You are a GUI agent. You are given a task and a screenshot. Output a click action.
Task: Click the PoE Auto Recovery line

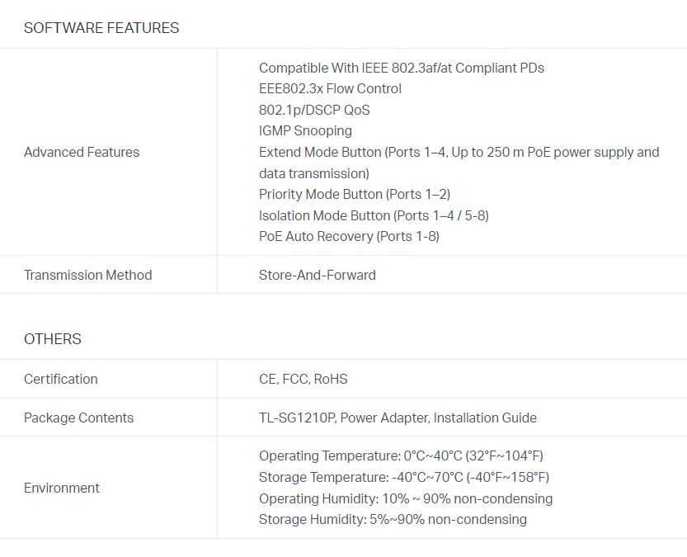349,236
